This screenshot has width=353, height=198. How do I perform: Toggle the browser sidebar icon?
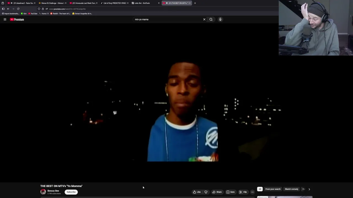pos(3,9)
